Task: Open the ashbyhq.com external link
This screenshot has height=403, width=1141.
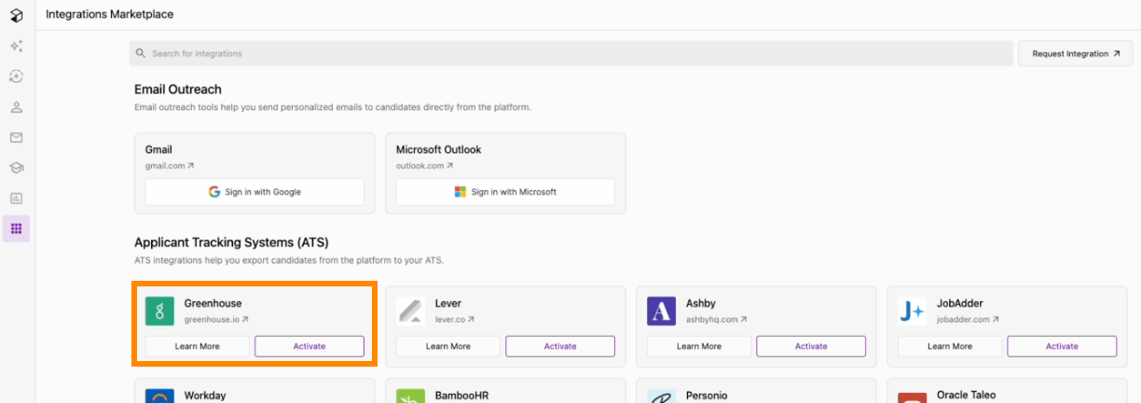Action: (716, 319)
